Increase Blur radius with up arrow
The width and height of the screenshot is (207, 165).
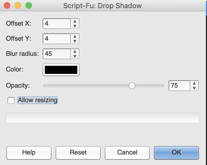pos(75,51)
